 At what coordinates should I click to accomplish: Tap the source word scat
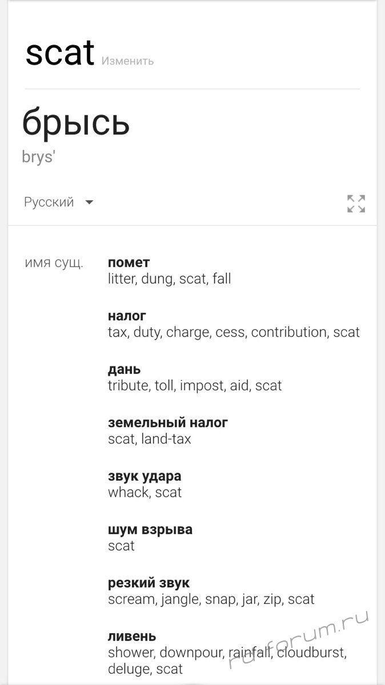(x=59, y=53)
